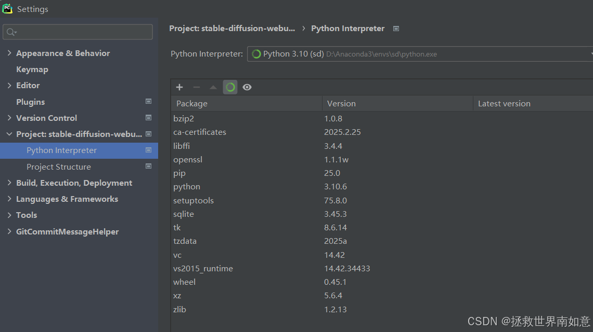Click the Uninstall package minus icon
The height and width of the screenshot is (332, 593).
pos(196,87)
